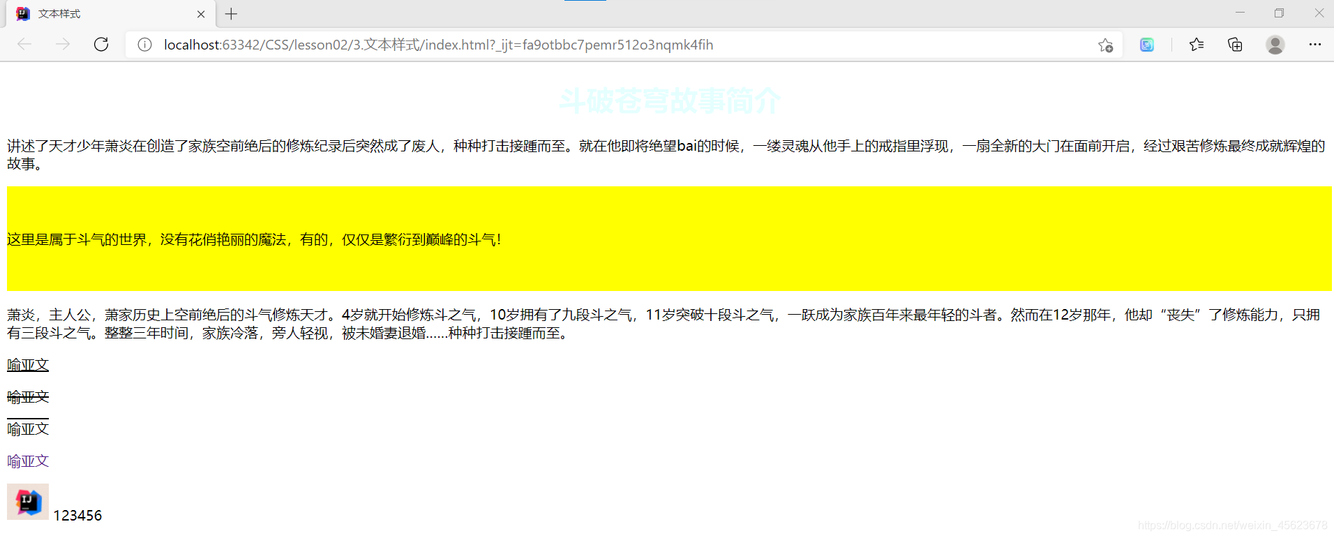Open the browser extension icon
1334x538 pixels.
click(1147, 45)
